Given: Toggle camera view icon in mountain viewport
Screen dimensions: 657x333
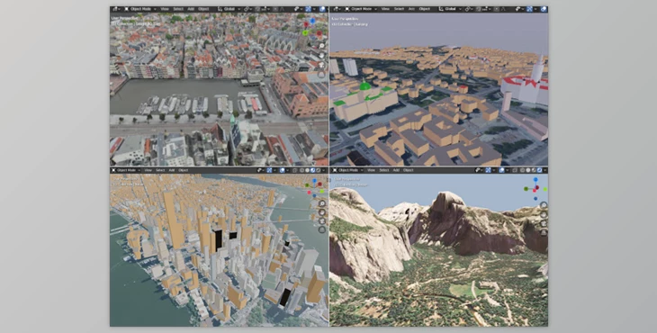Looking at the screenshot, I should coord(544,224).
